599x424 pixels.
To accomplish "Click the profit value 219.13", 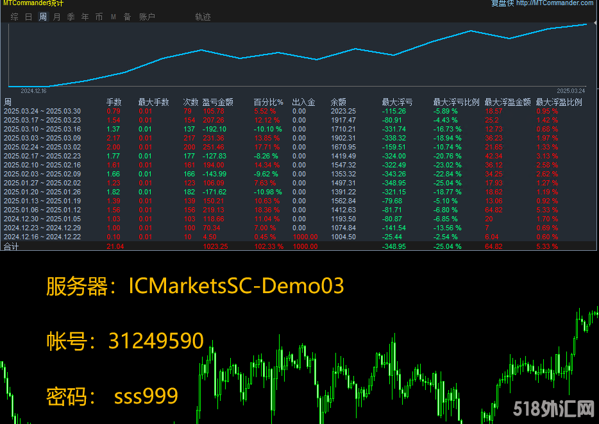I will (x=214, y=210).
